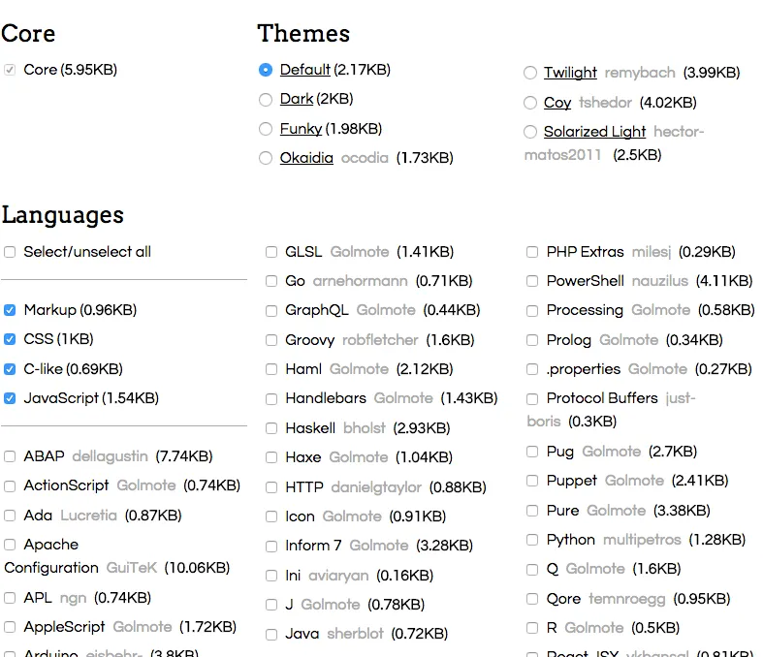Click the Okaidia theme name link
This screenshot has width=763, height=657.
pos(306,158)
